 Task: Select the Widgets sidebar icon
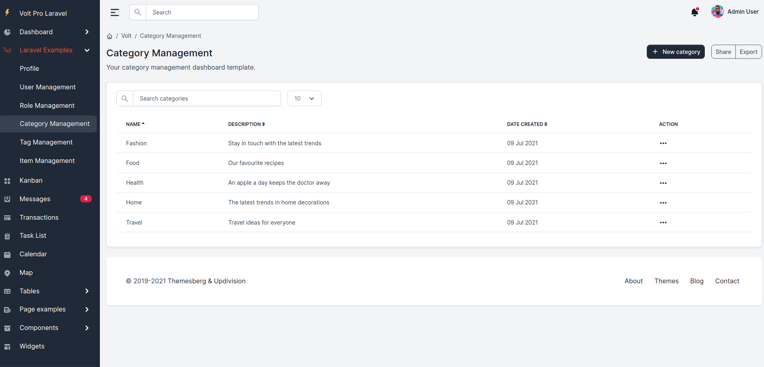click(8, 346)
